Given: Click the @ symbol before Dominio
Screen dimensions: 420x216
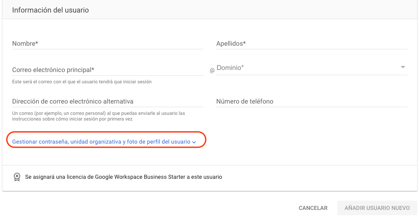Looking at the screenshot, I should [212, 71].
